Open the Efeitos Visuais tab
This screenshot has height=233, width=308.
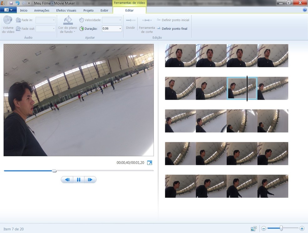pyautogui.click(x=66, y=10)
